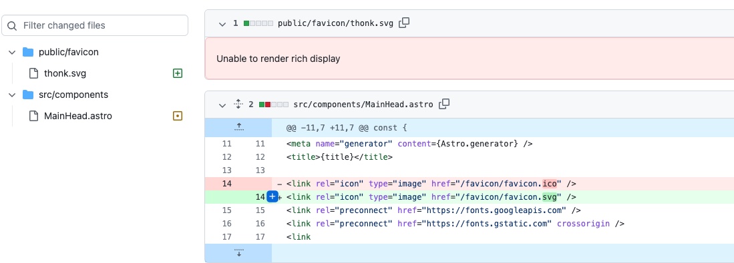Select the public/favicon folder label

(x=69, y=52)
